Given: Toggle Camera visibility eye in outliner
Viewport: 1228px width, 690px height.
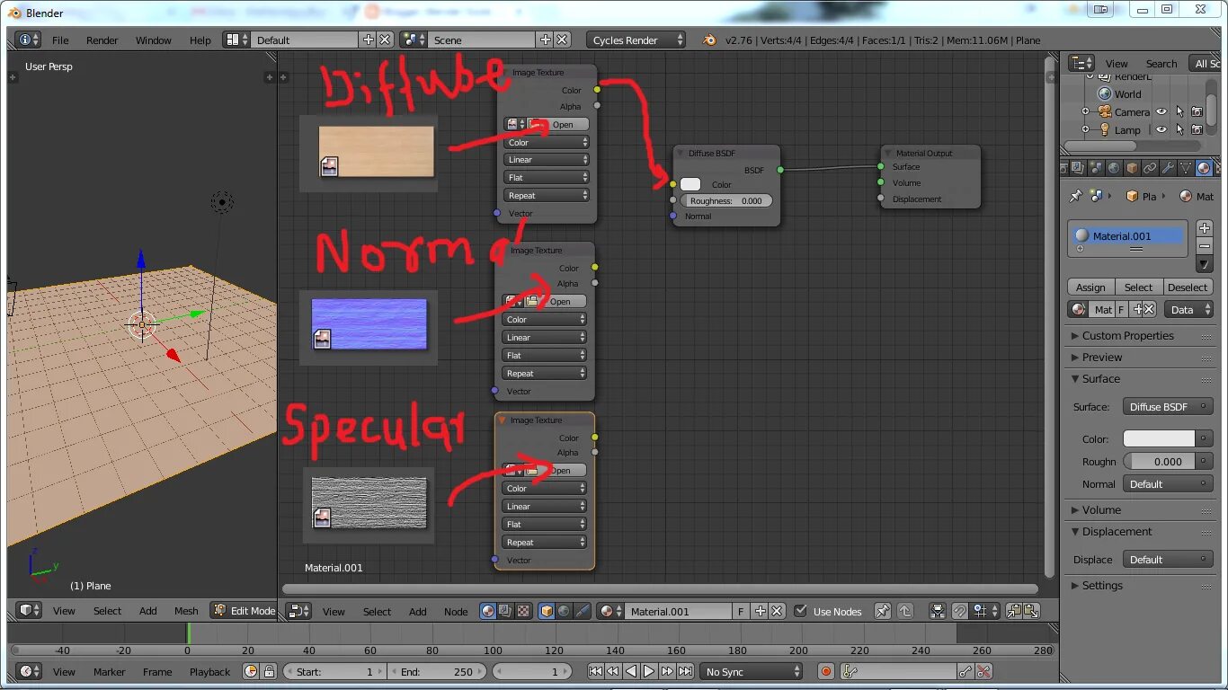Looking at the screenshot, I should pos(1161,112).
